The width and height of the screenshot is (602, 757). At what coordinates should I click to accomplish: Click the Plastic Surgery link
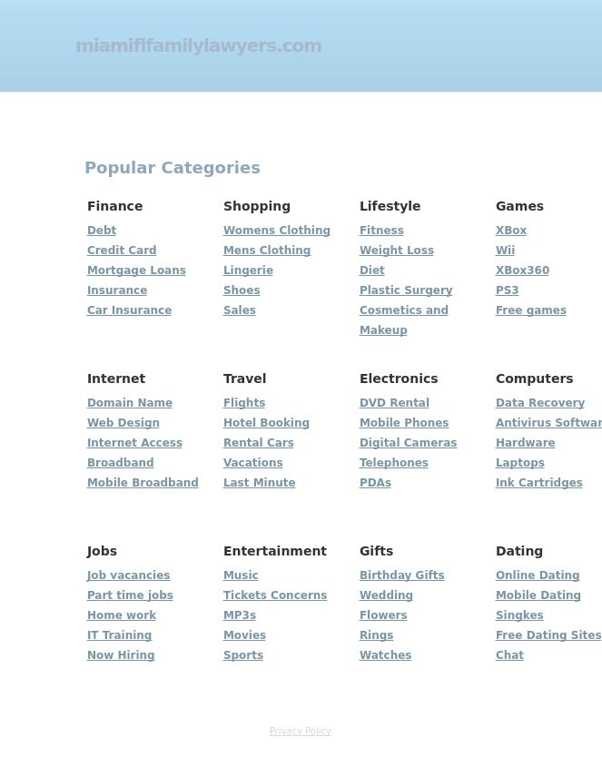[405, 290]
